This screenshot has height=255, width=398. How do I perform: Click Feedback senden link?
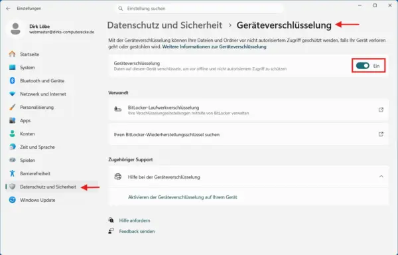(x=137, y=231)
